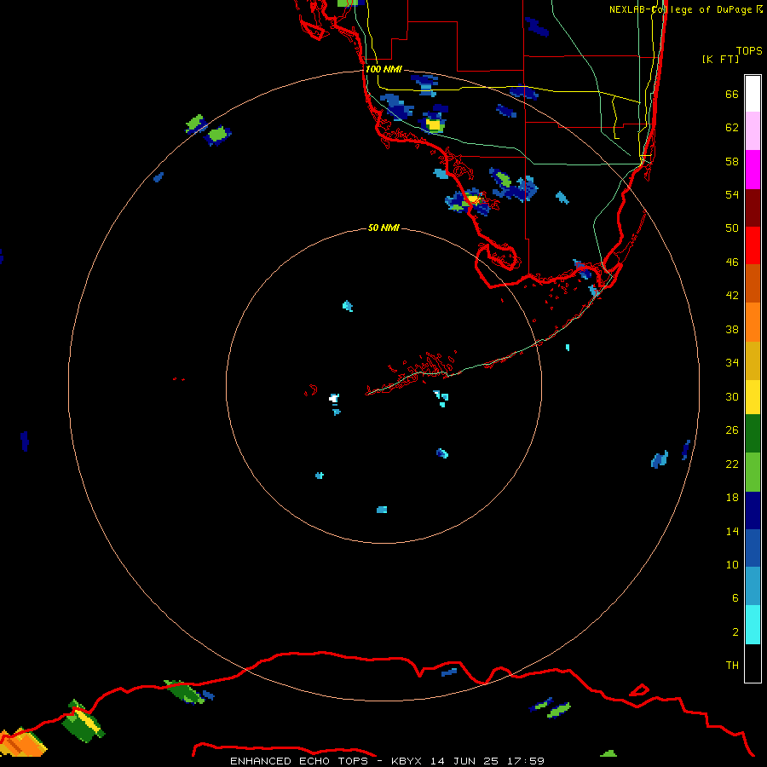Select the medium blue legend swatch

coord(753,548)
